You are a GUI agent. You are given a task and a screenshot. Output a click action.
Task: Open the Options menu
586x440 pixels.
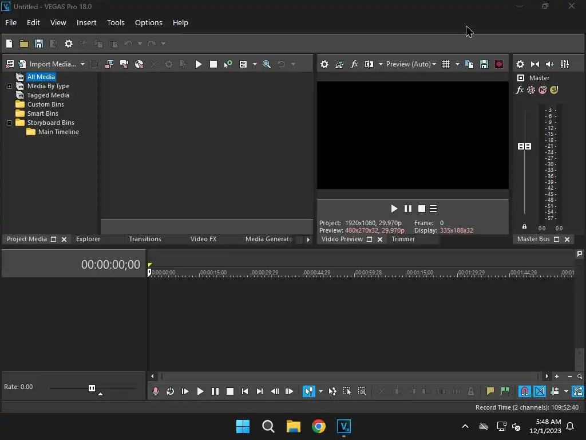point(149,23)
